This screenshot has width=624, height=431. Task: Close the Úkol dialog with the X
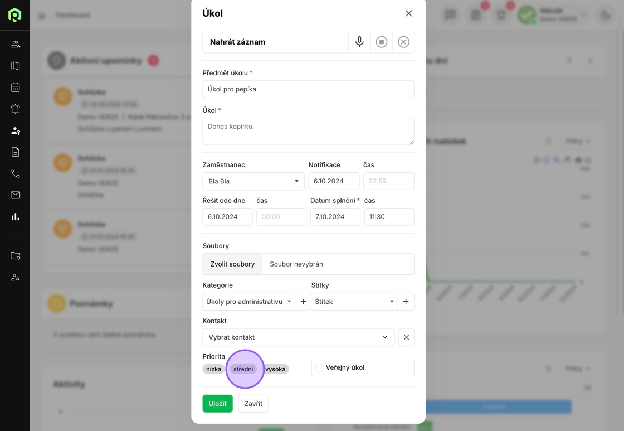pos(409,13)
